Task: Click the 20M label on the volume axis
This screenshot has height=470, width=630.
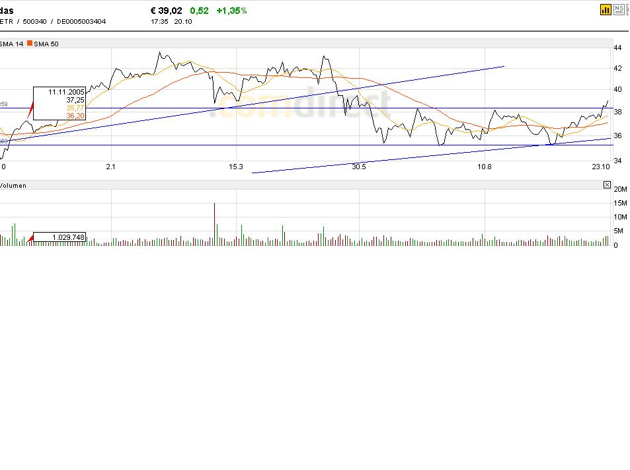Action: pos(620,190)
